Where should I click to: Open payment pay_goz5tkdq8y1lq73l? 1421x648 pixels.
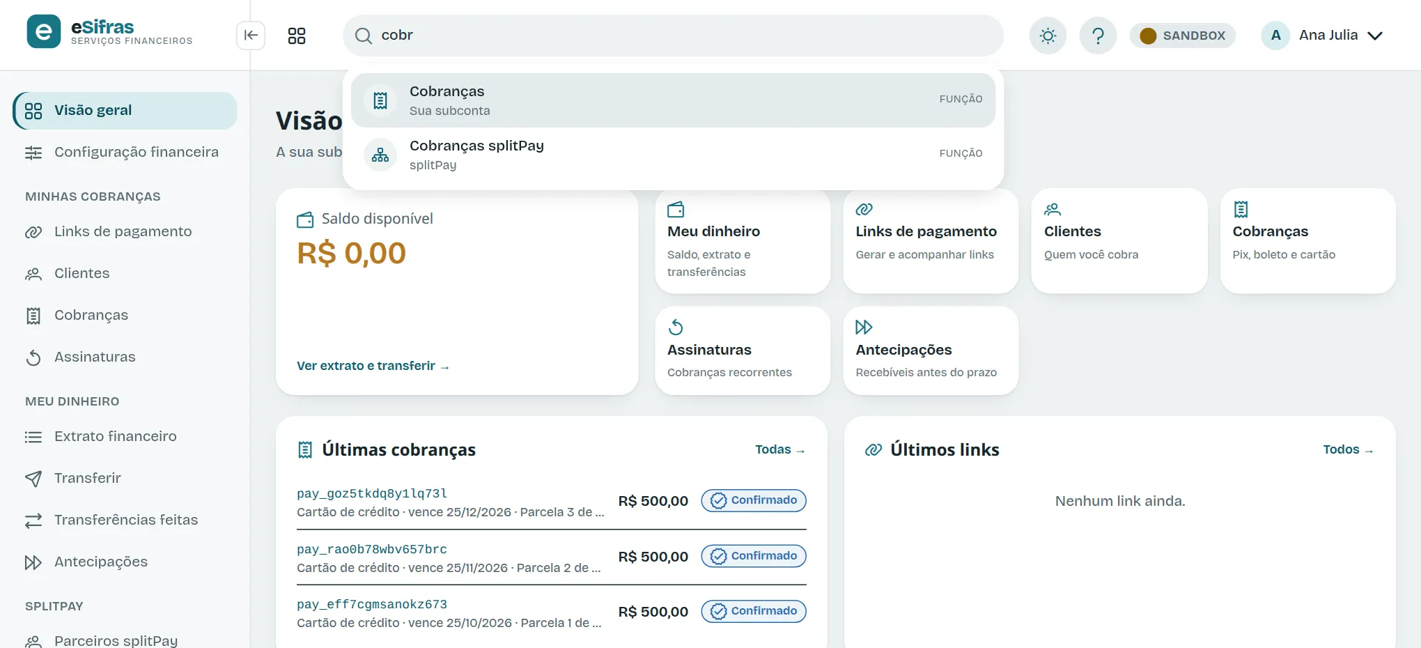click(x=372, y=493)
